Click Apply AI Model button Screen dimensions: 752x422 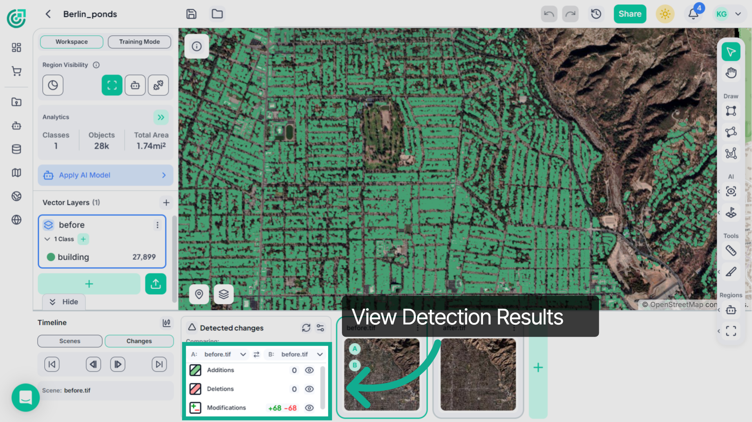click(105, 175)
